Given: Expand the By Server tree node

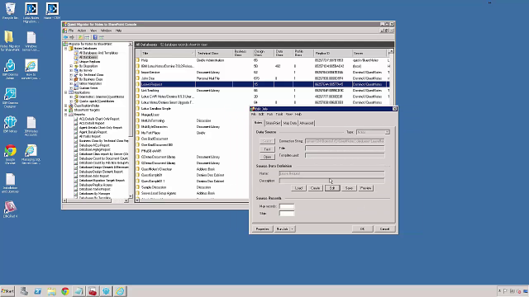Looking at the screenshot, I should pyautogui.click(x=71, y=70).
